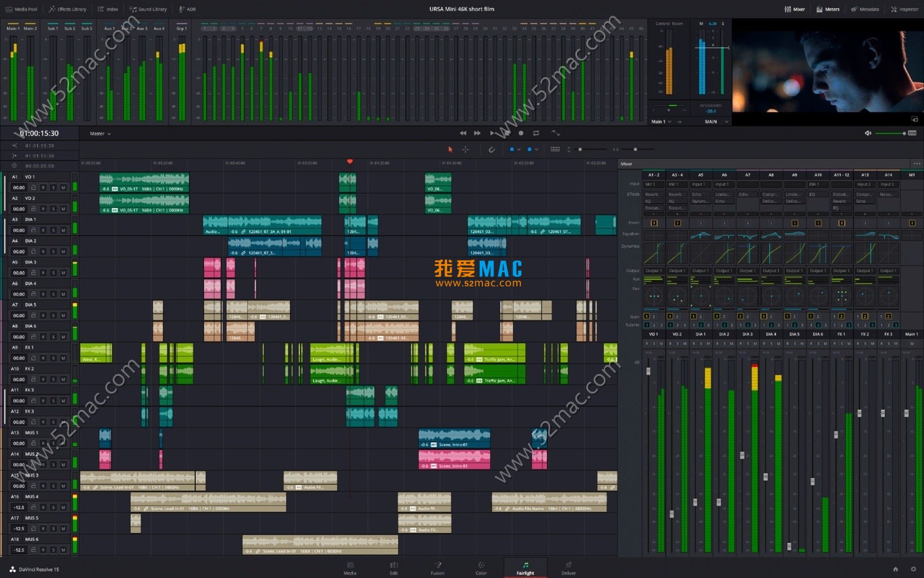924x578 pixels.
Task: Click the 01:00:15:30 timecode display
Action: click(x=39, y=133)
